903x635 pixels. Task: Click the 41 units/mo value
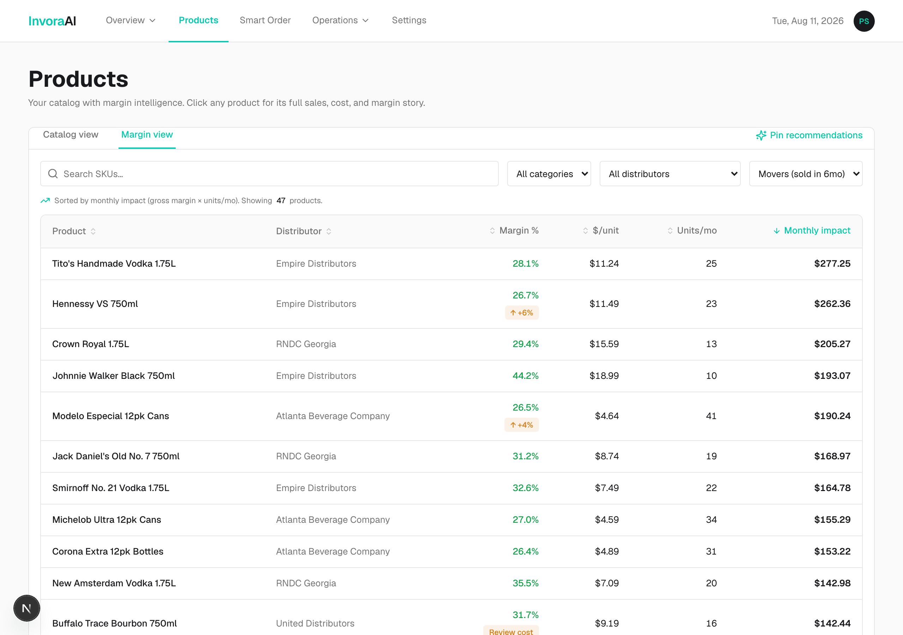pyautogui.click(x=711, y=416)
